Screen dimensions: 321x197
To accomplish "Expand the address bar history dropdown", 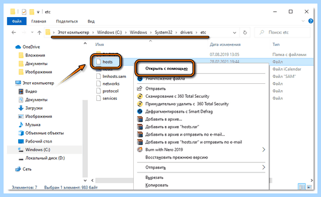I will [234, 33].
